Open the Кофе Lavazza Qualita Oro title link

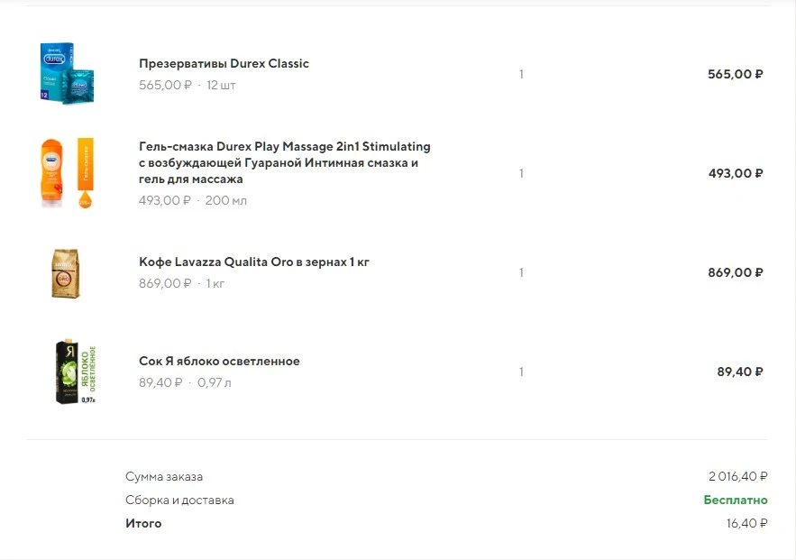point(254,262)
